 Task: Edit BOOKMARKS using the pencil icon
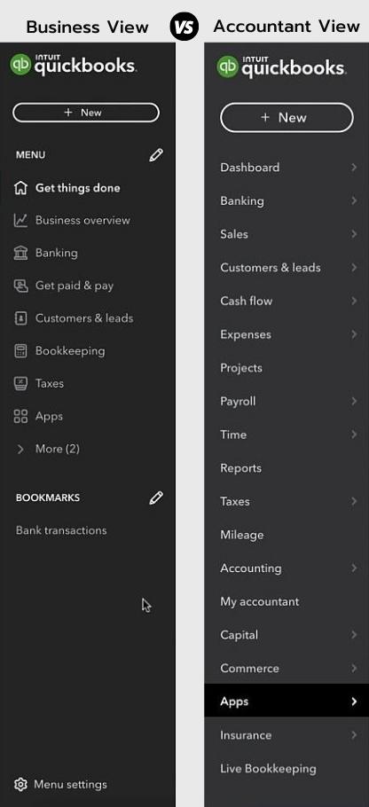point(156,498)
